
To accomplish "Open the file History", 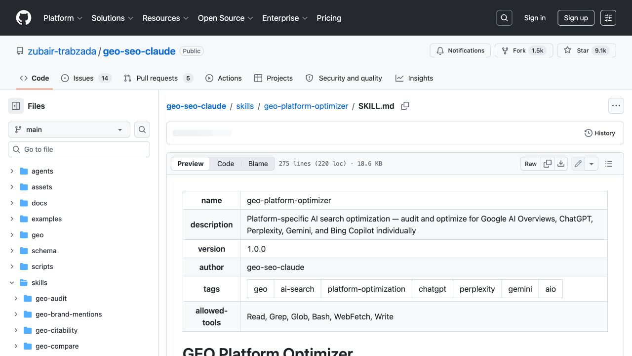I will (599, 133).
